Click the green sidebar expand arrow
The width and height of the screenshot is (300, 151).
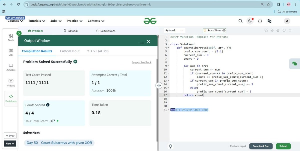click(x=19, y=33)
